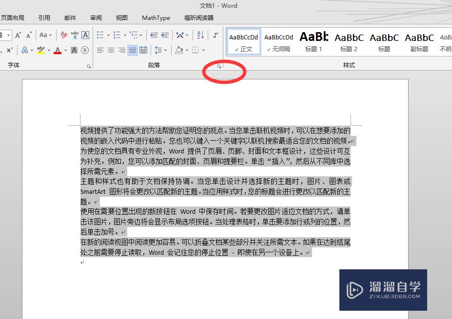Select the 无间隔 style in Styles gallery
Screen dimensions: 452x319
[278, 41]
